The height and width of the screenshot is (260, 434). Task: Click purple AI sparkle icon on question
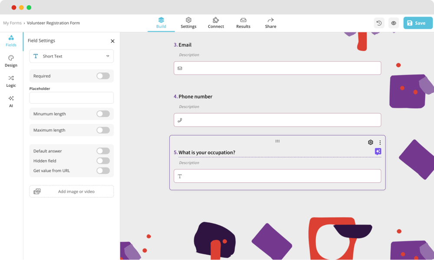[378, 151]
